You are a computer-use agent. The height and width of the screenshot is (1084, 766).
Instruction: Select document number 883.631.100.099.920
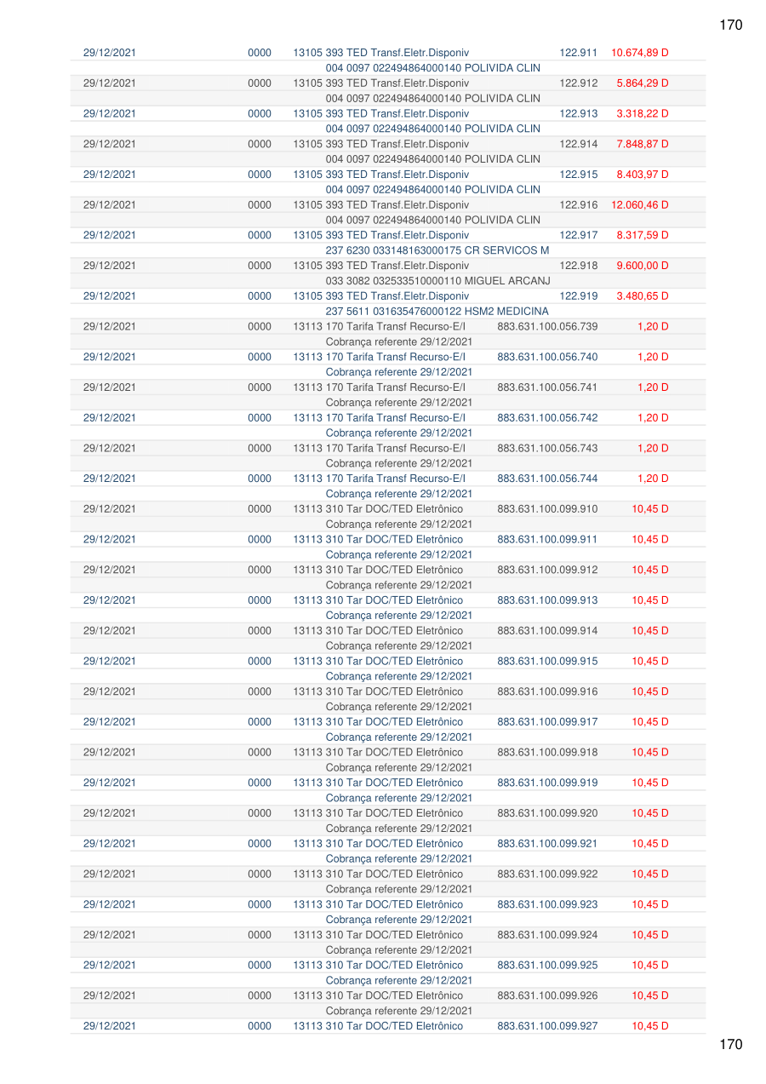(x=547, y=813)
